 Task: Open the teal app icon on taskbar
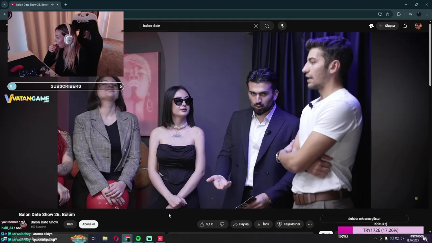pyautogui.click(x=149, y=239)
